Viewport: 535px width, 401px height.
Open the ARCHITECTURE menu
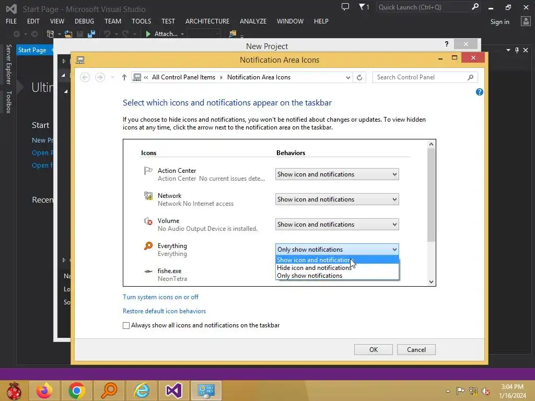point(207,21)
